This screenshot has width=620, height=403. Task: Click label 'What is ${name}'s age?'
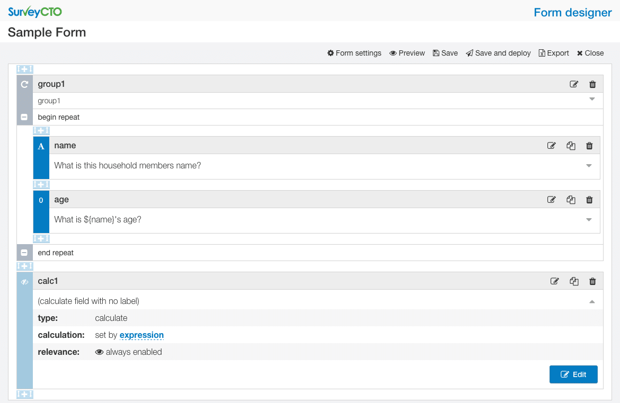pyautogui.click(x=98, y=220)
